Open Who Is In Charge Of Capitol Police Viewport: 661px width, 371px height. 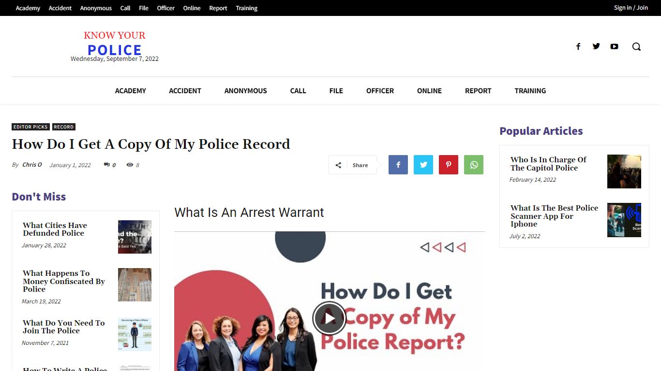coord(548,164)
